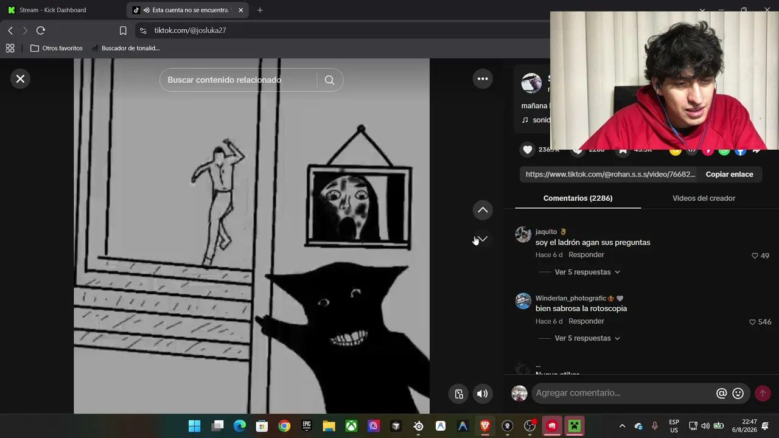This screenshot has height=438, width=779.
Task: Show hidden system tray icons chevron
Action: (x=622, y=426)
